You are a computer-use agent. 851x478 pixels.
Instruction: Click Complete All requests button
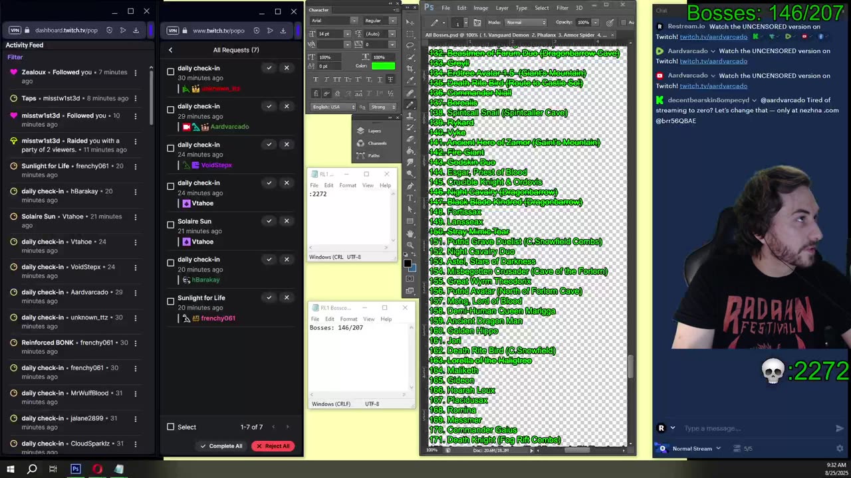221,446
